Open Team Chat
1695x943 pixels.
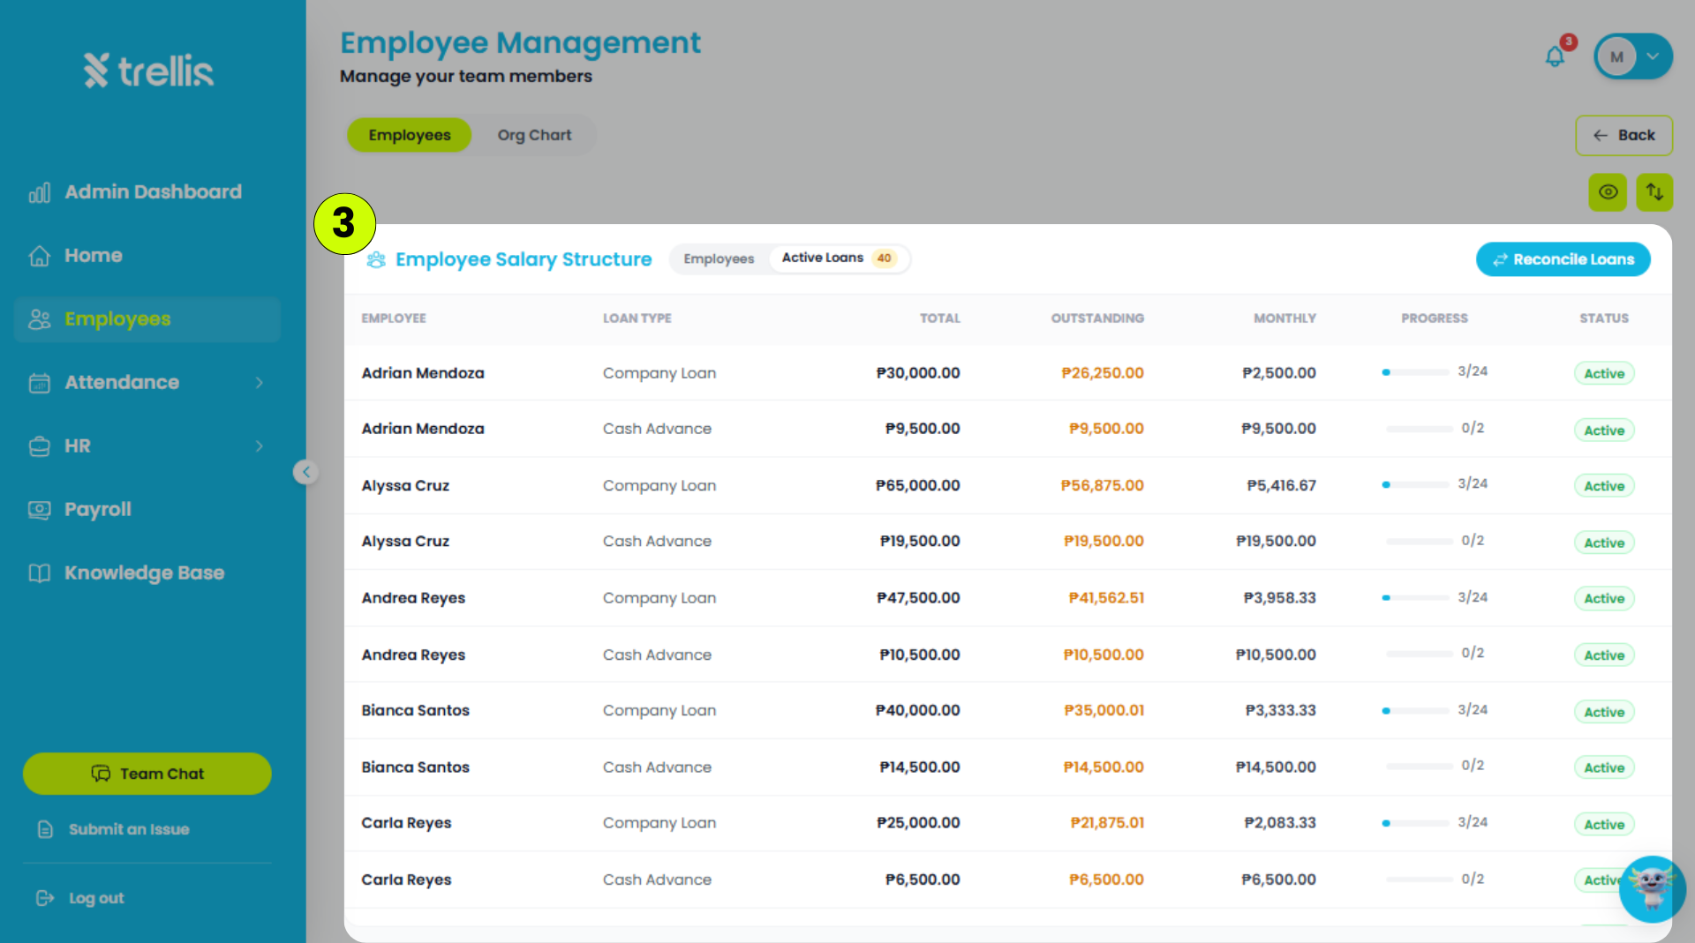[147, 774]
